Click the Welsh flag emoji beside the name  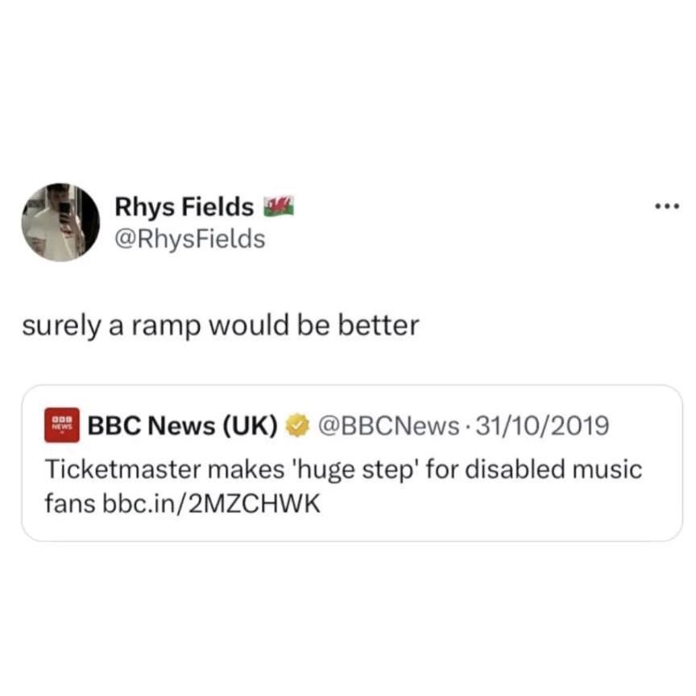[279, 205]
